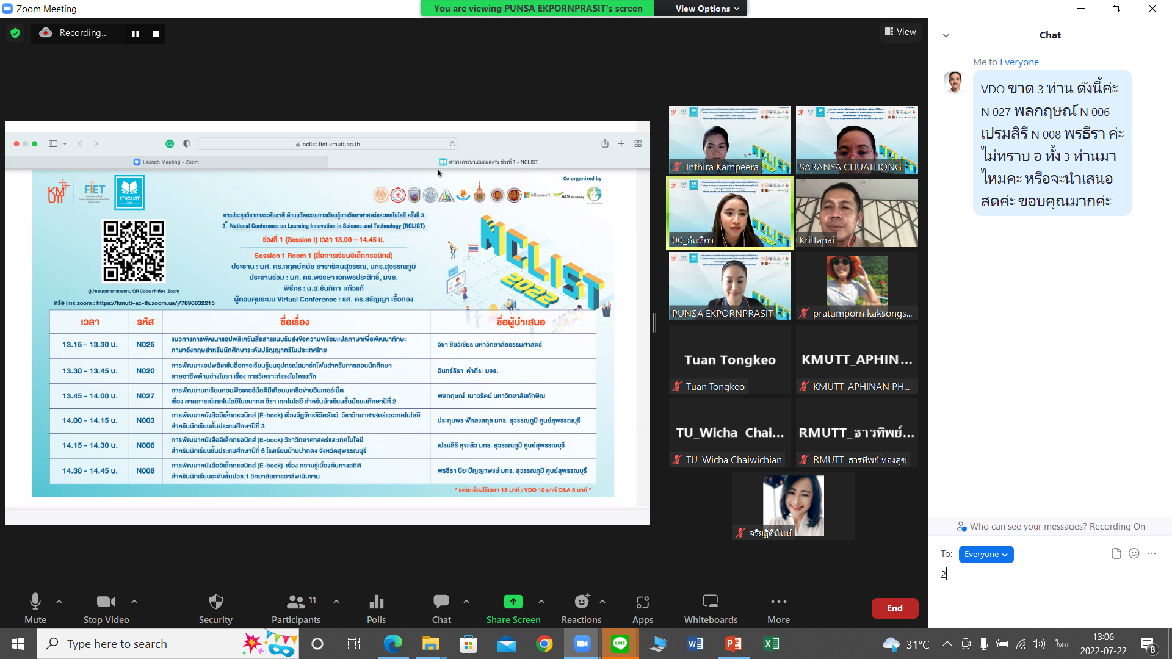Stop Video camera toggle

106,602
